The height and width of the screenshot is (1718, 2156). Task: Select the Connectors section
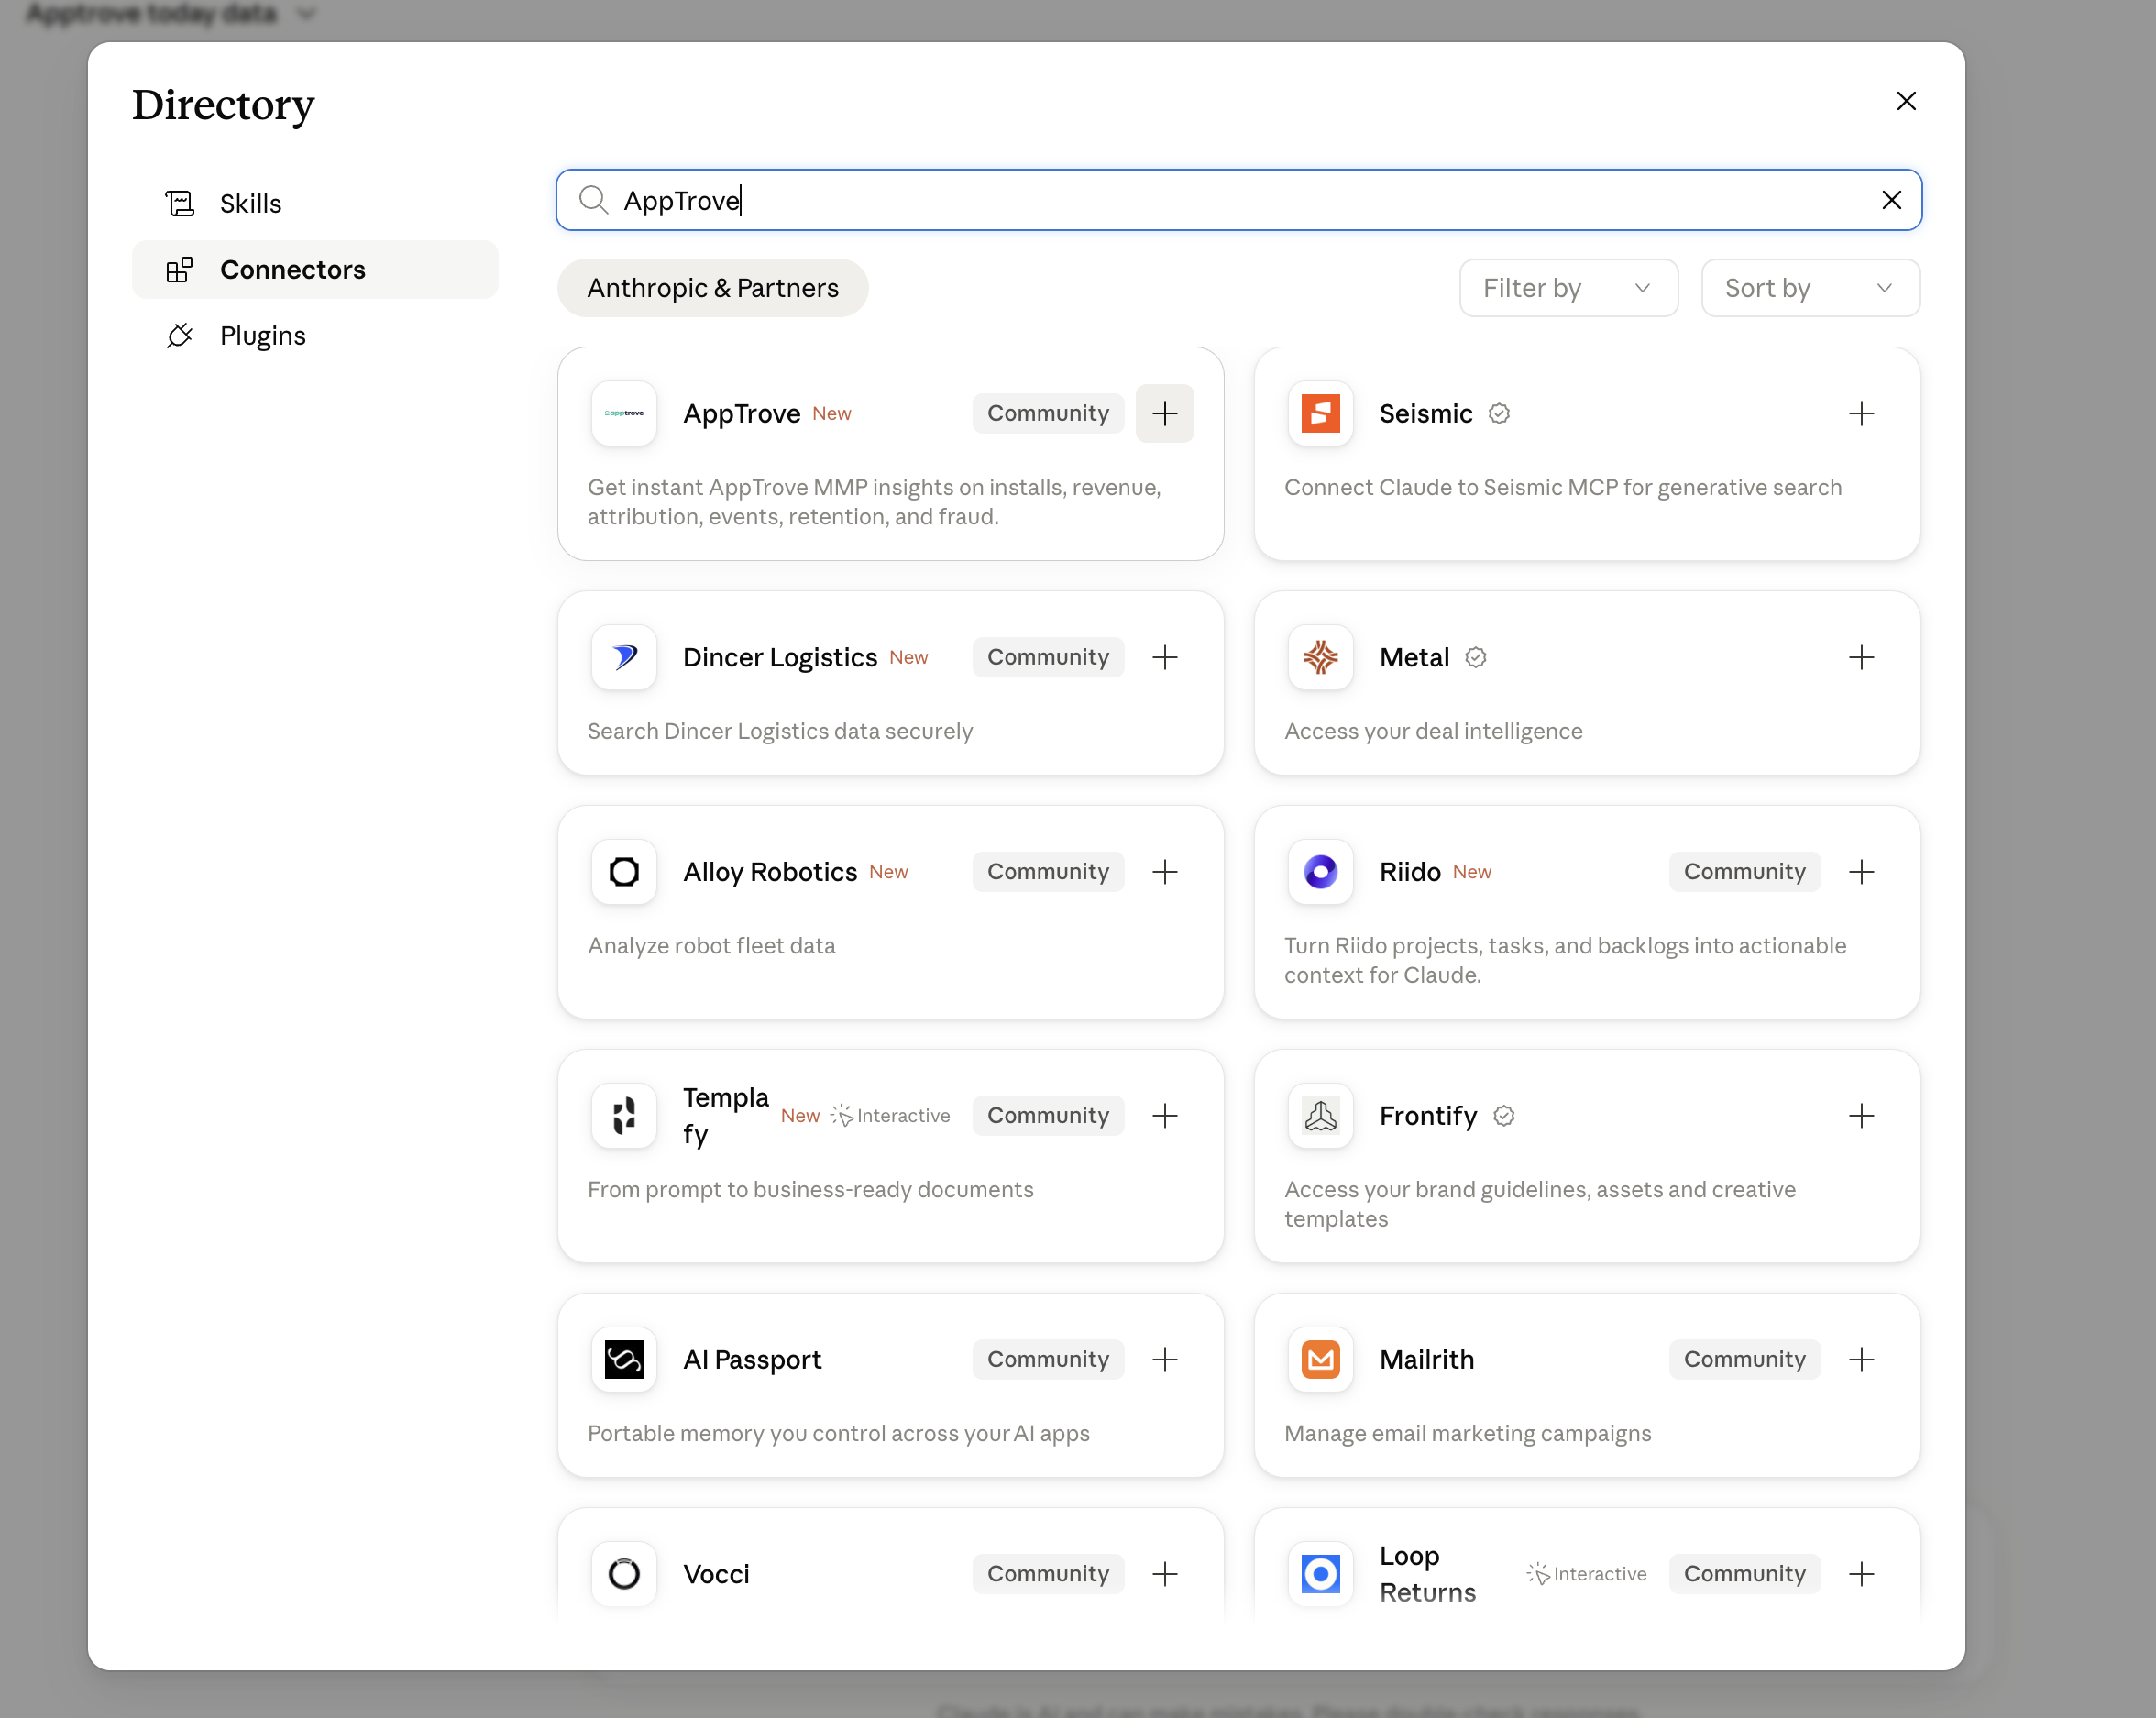315,269
